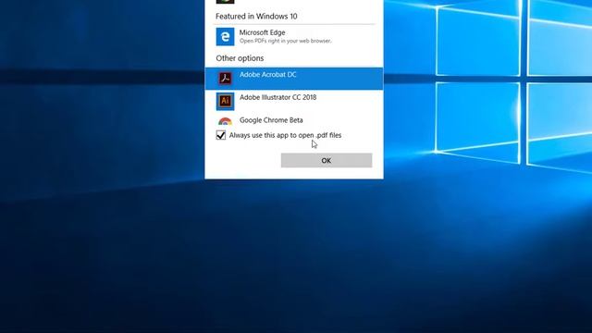Click the Adobe Acrobat DC icon
Screen dimensions: 592x333
coord(225,79)
